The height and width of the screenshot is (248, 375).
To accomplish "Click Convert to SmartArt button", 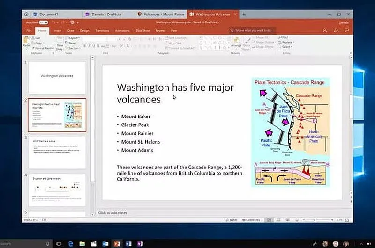I will 180,48.
